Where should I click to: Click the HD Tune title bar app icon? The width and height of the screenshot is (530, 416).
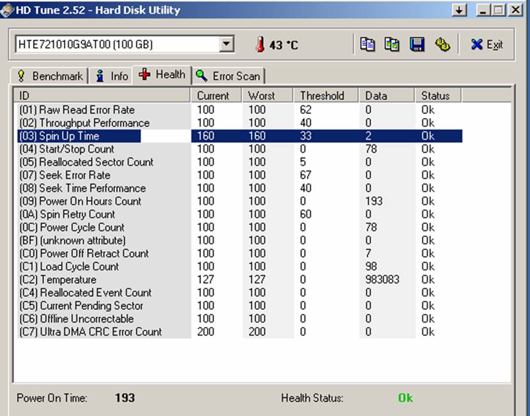tap(8, 10)
